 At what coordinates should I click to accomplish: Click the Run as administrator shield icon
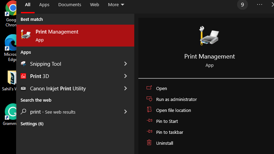tap(149, 99)
